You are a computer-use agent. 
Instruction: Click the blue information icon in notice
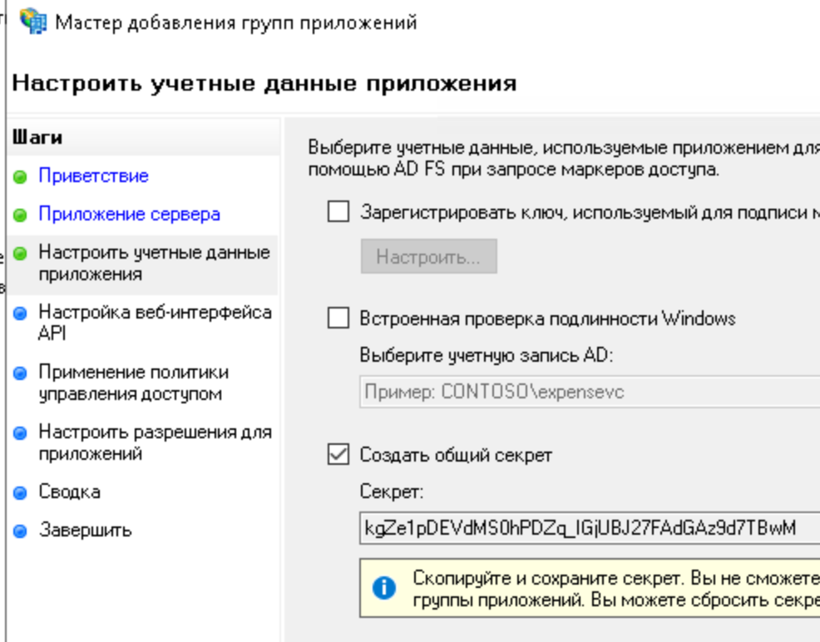pyautogui.click(x=383, y=588)
